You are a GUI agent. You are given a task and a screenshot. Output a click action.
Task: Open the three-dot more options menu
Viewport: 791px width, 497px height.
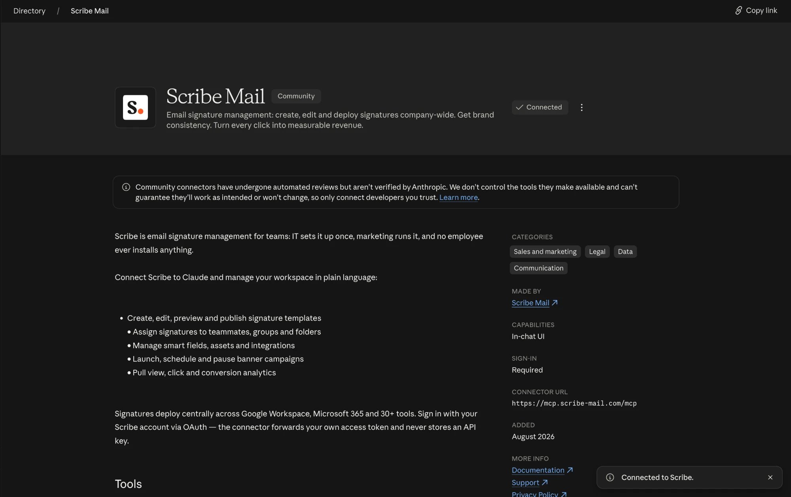point(581,107)
